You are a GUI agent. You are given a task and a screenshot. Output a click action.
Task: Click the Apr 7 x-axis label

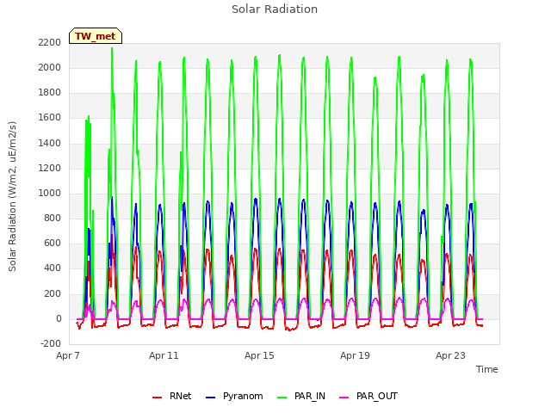coord(68,355)
